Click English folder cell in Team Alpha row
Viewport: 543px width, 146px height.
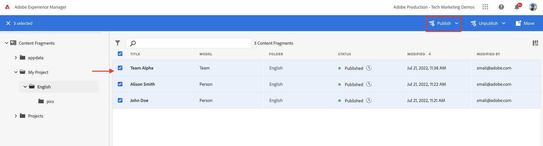tap(276, 68)
